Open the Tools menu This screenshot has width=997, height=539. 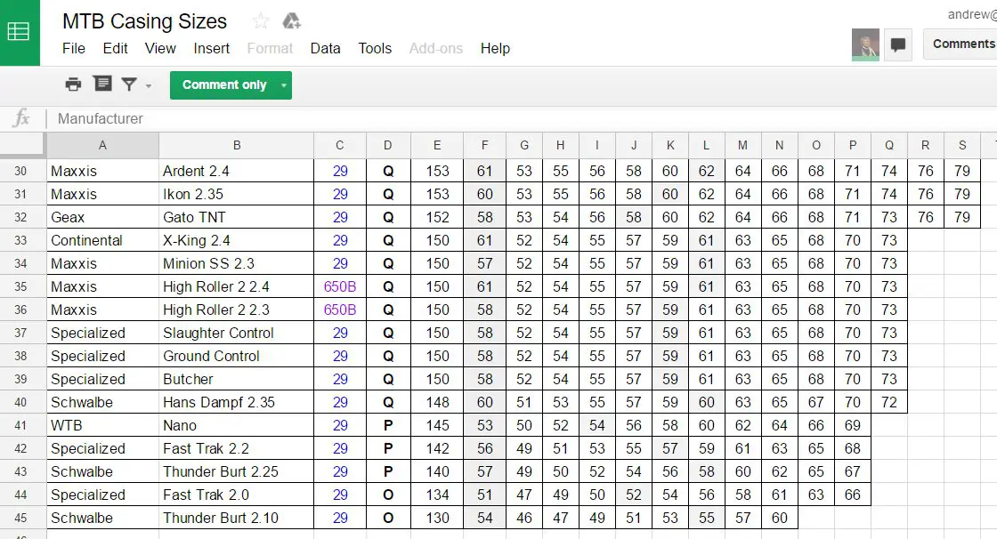[375, 48]
